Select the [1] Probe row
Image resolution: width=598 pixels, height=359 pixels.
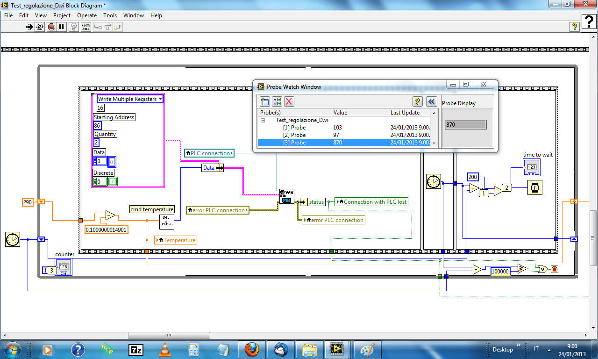(294, 128)
